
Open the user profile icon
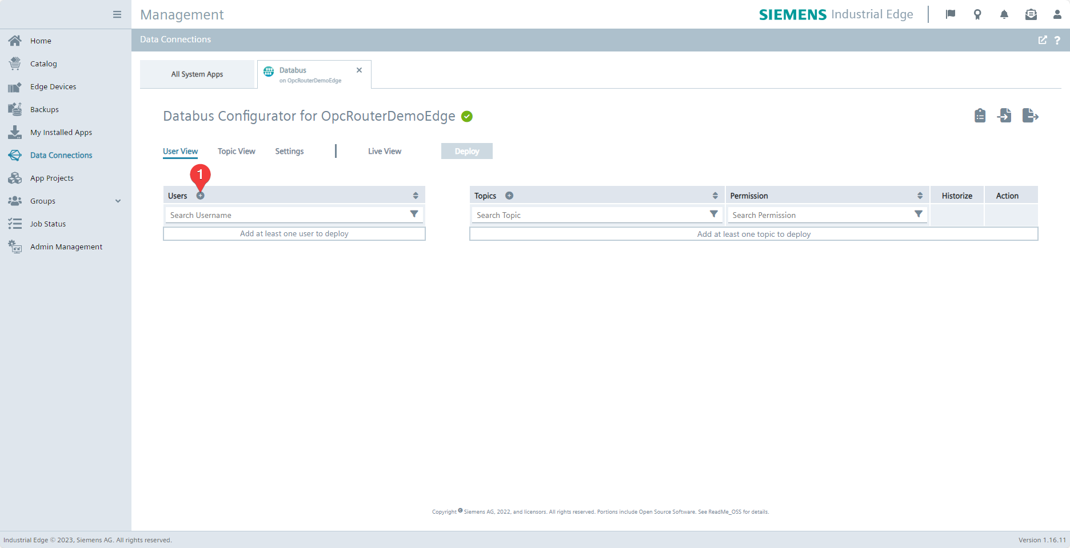(x=1057, y=15)
